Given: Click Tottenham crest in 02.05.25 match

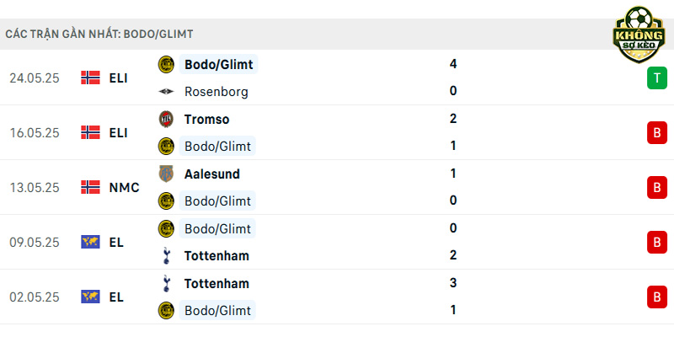Looking at the screenshot, I should coord(166,283).
